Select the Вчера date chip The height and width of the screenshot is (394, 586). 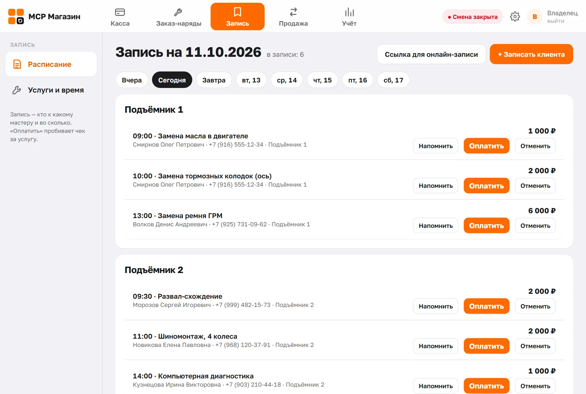pyautogui.click(x=132, y=80)
